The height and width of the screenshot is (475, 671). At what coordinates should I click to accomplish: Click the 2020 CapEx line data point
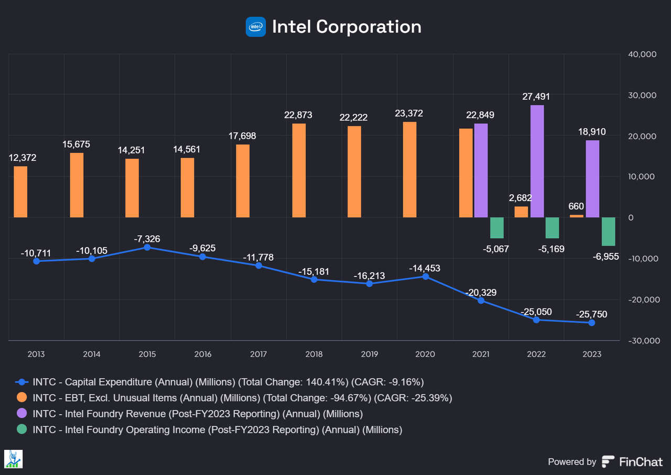(x=425, y=277)
